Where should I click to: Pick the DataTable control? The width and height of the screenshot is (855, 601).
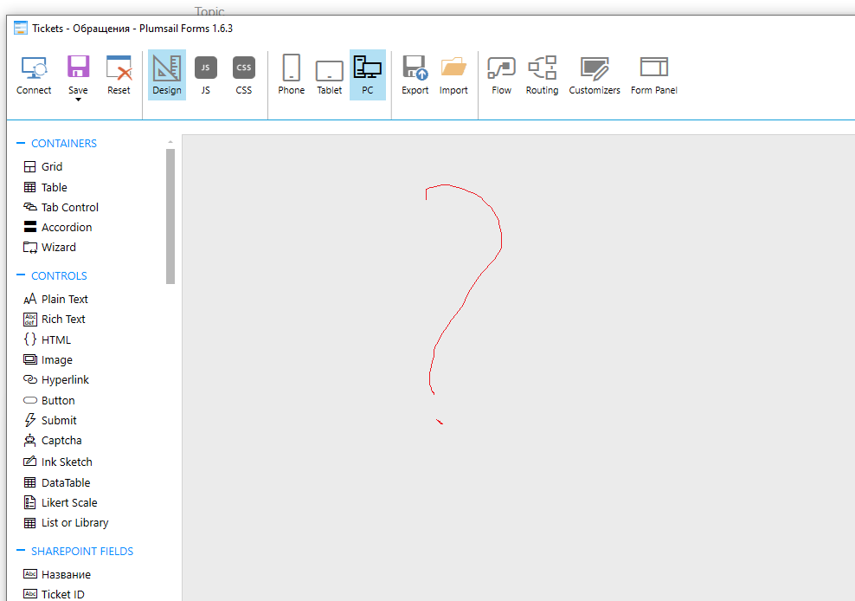(57, 482)
